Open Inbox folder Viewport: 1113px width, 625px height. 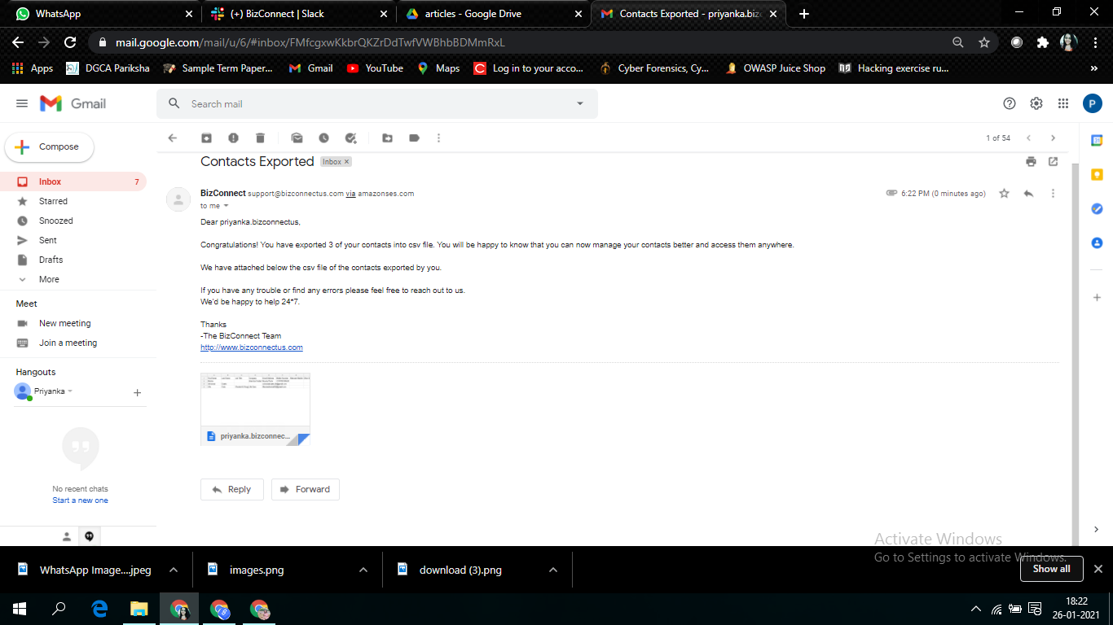point(73,181)
